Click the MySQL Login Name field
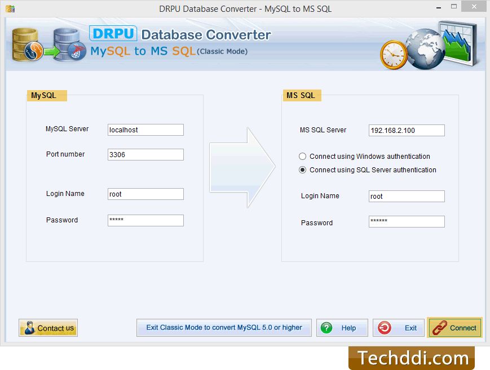The image size is (490, 370). click(x=145, y=194)
